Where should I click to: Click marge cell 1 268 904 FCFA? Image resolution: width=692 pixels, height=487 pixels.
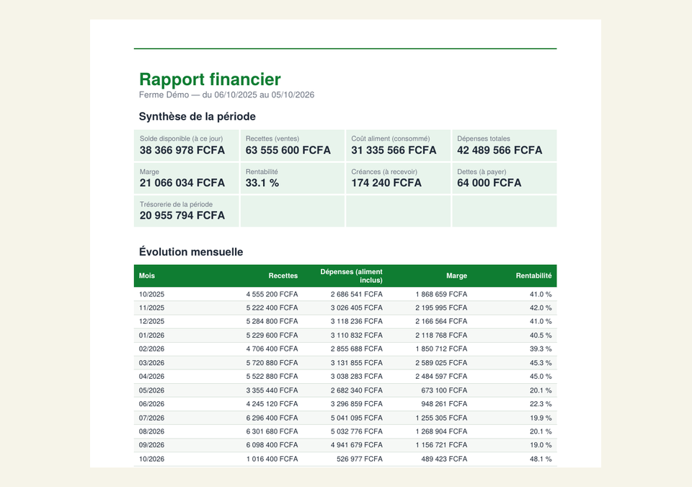[441, 431]
